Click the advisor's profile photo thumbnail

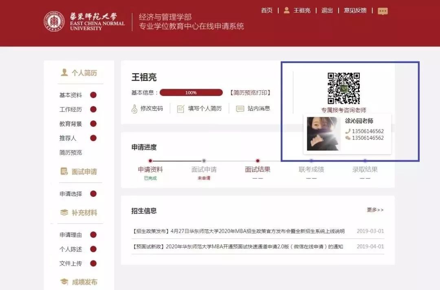(x=323, y=134)
